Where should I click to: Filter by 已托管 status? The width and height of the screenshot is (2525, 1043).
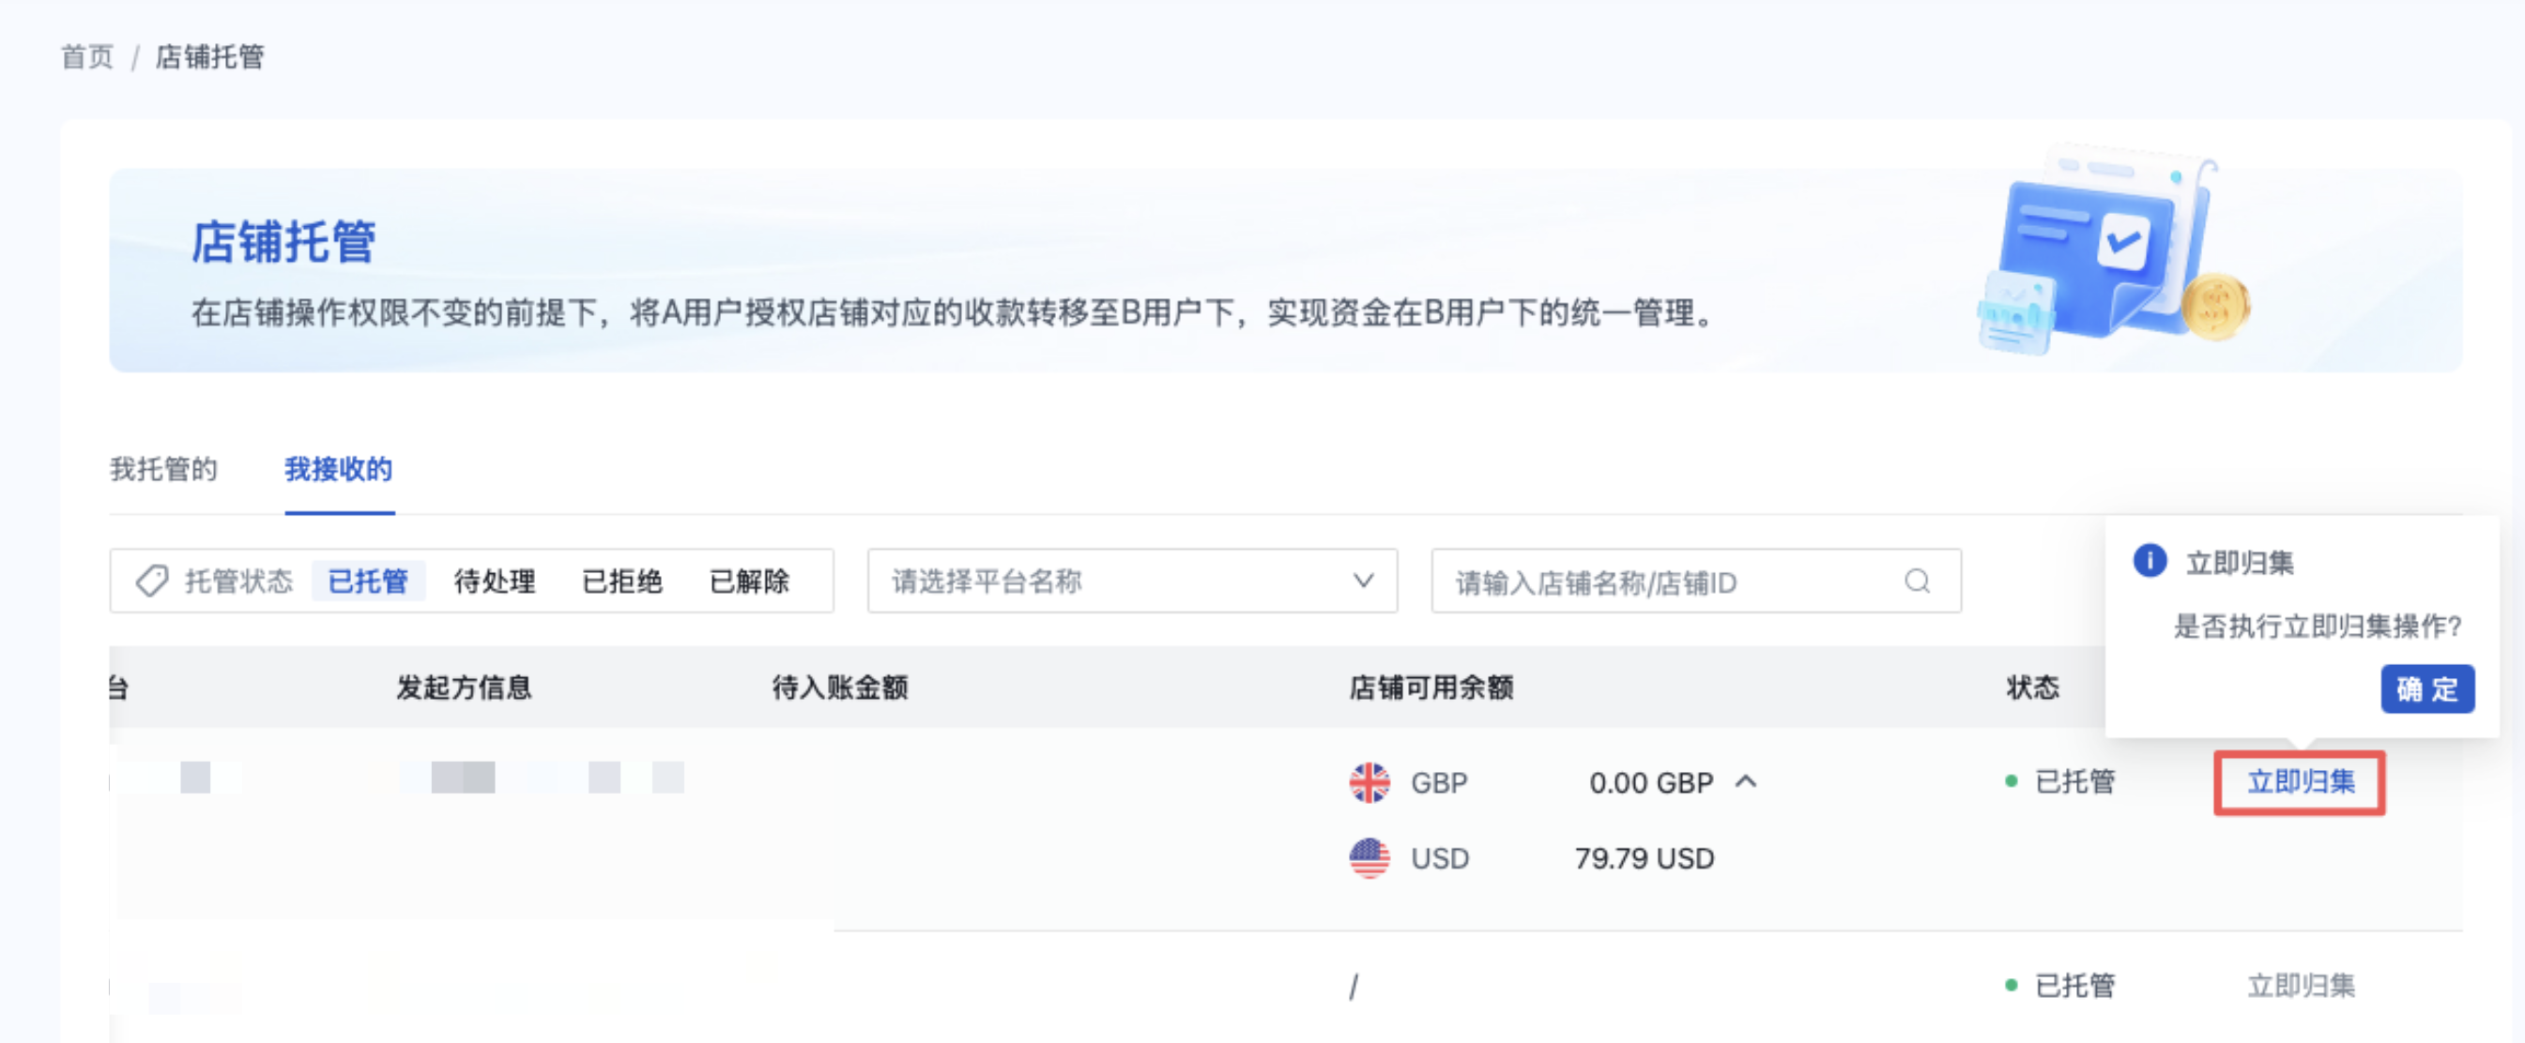tap(368, 581)
